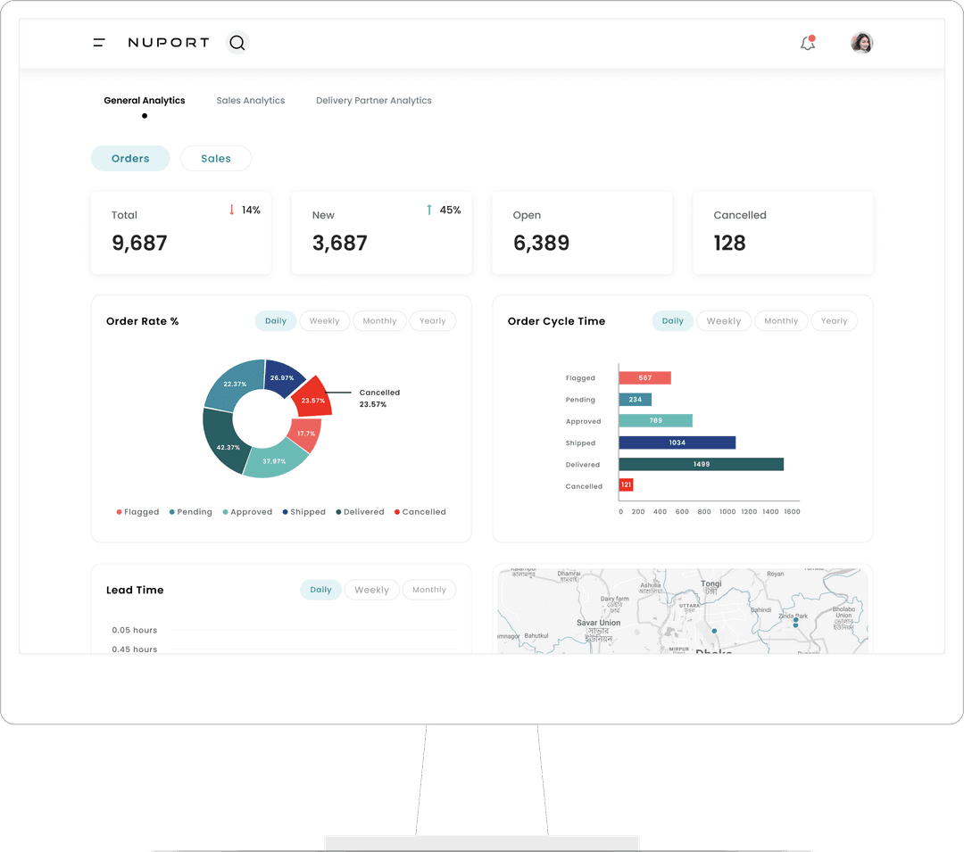Screen dimensions: 964x852
Task: Select Yearly for Order Rate %
Action: click(x=432, y=320)
